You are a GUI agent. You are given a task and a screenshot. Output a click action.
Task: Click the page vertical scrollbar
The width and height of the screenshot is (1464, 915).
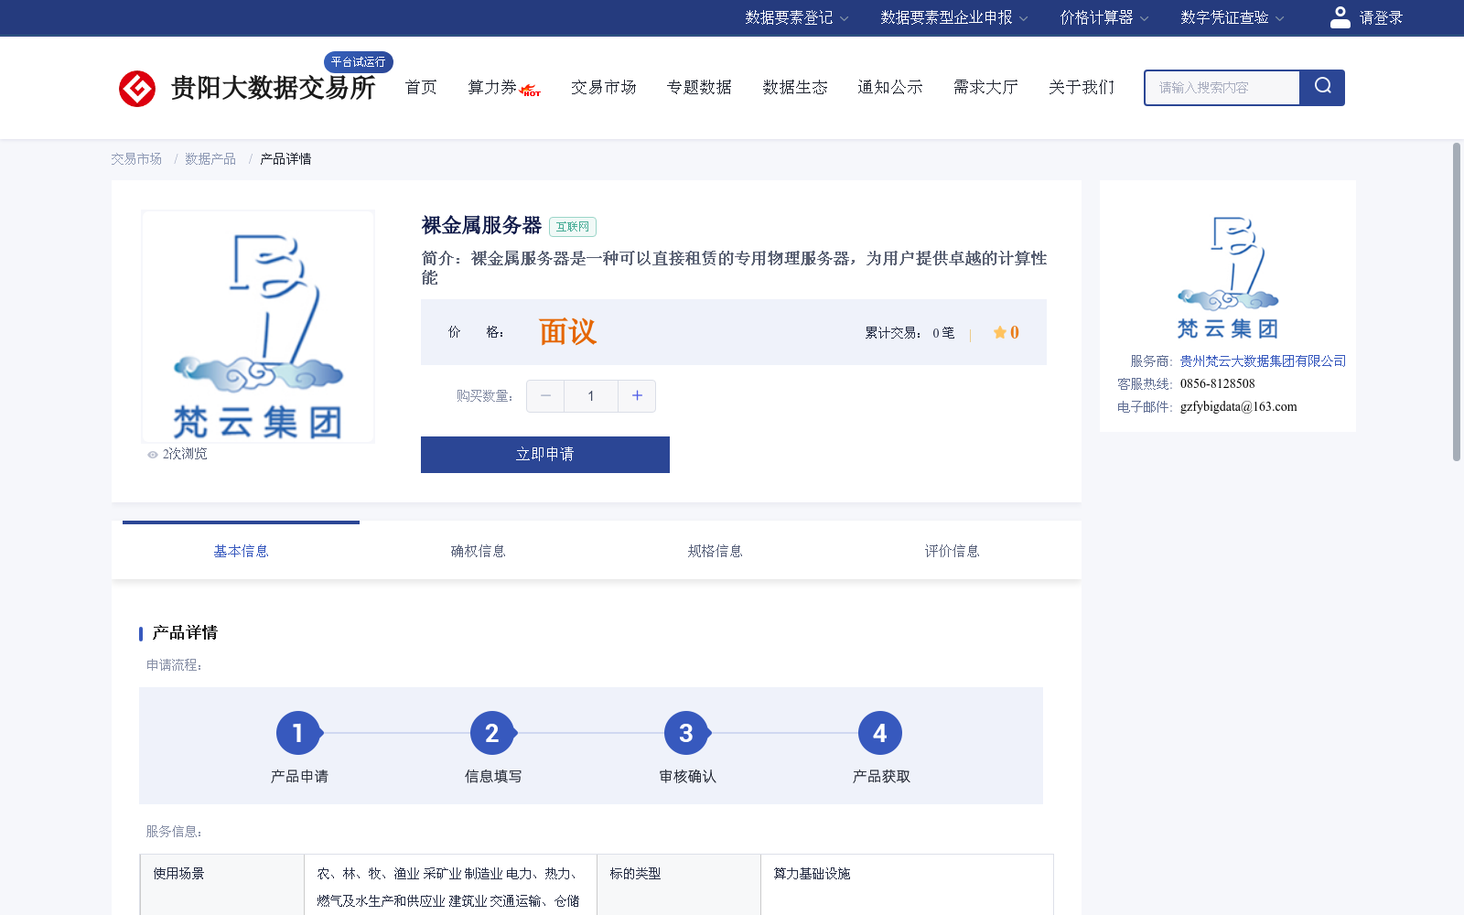[x=1457, y=302]
